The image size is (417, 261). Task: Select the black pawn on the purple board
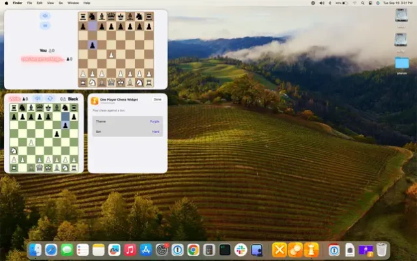tap(93, 45)
